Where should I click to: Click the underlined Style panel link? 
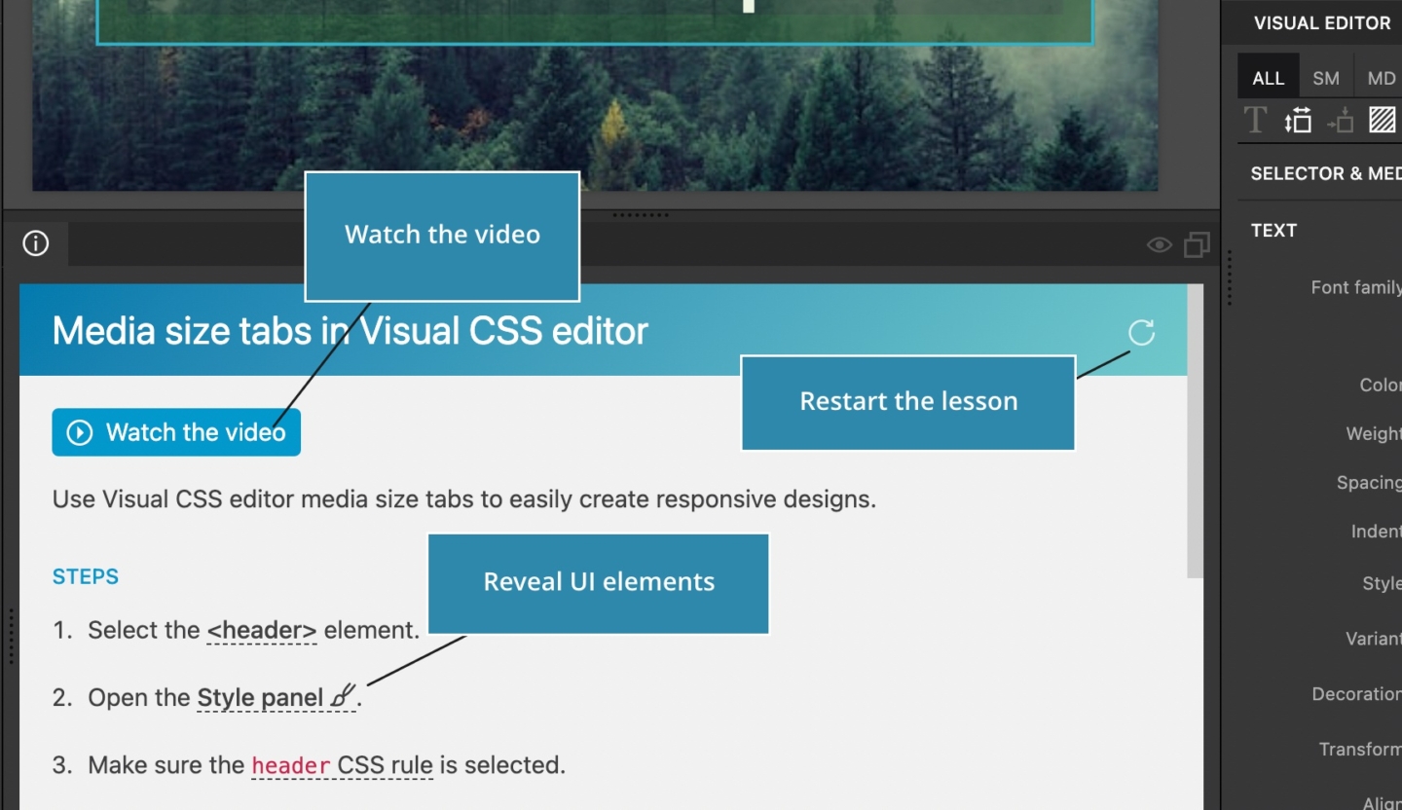[x=260, y=698]
